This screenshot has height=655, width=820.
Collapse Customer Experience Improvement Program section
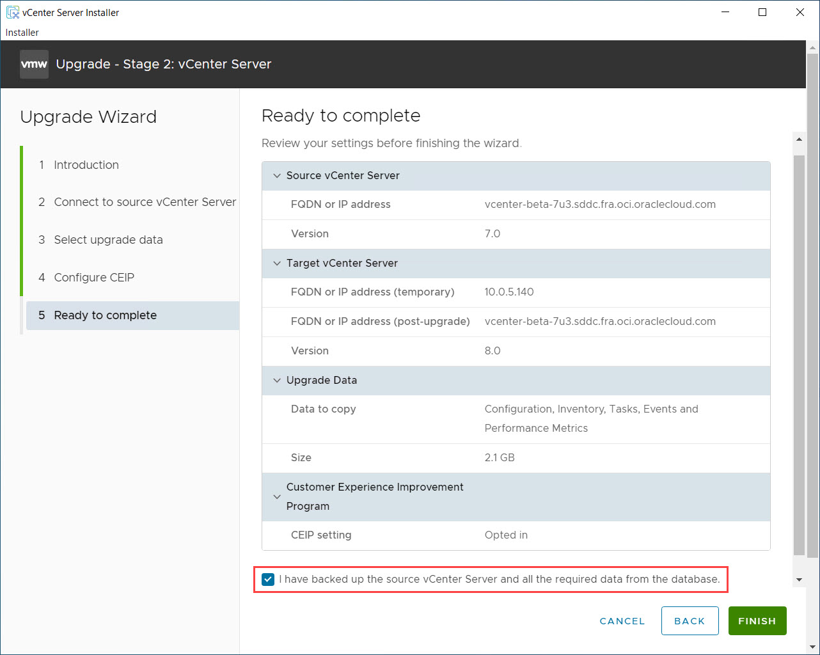(x=277, y=497)
